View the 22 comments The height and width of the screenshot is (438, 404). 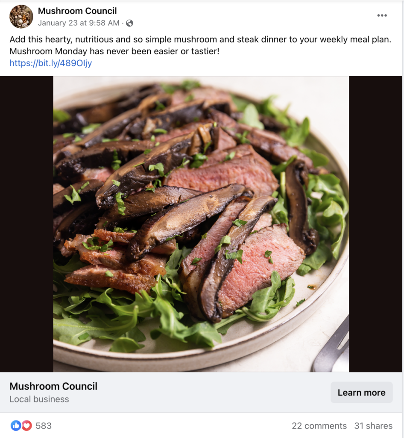319,426
